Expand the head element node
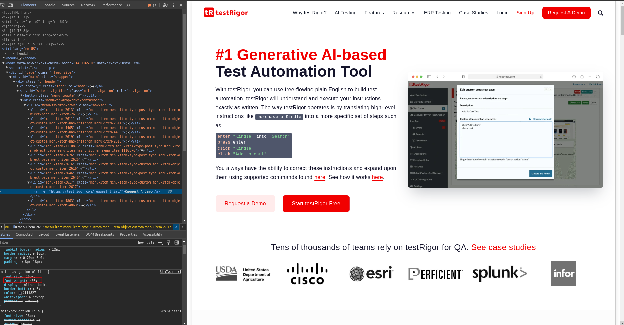Screen dimensions: 624x325 (x=4, y=58)
